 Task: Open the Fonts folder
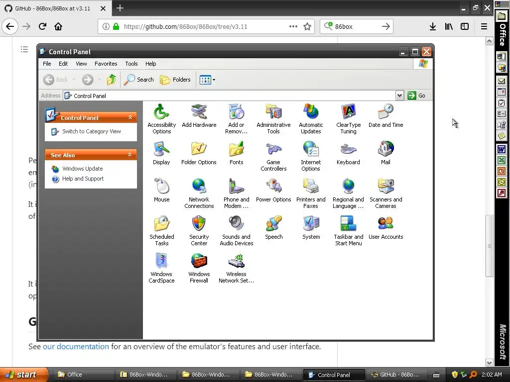(236, 153)
